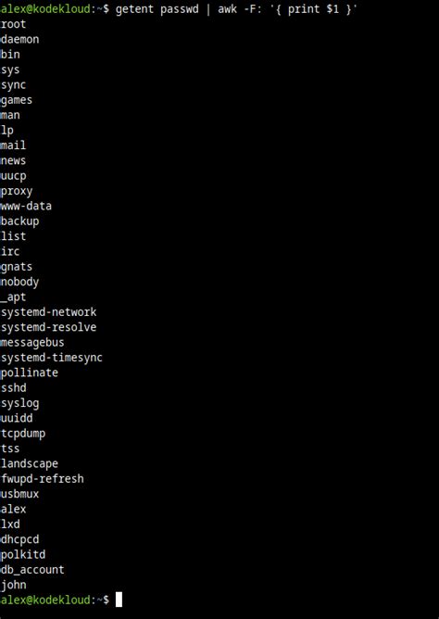
Task: Click the 'usbmux' username
Action: tap(19, 494)
